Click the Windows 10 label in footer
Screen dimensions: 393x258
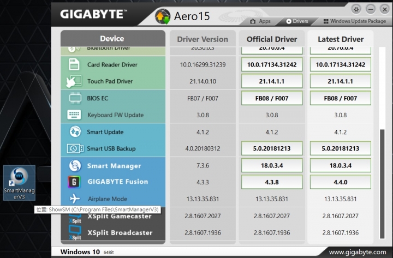tap(80, 252)
